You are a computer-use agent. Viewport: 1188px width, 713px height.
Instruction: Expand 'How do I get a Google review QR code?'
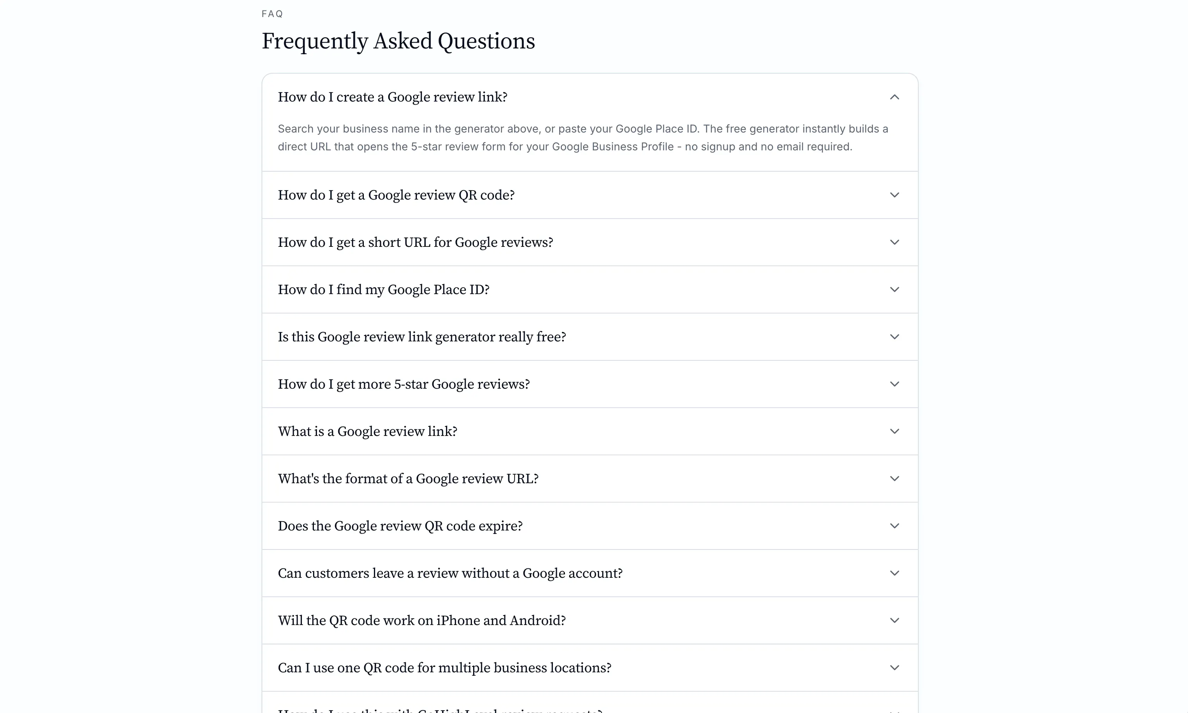point(589,195)
